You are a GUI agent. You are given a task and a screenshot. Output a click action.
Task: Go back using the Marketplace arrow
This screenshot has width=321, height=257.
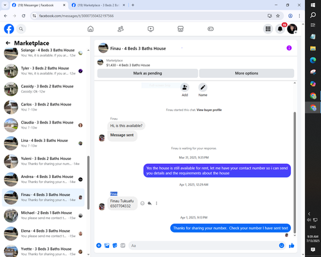point(8,43)
